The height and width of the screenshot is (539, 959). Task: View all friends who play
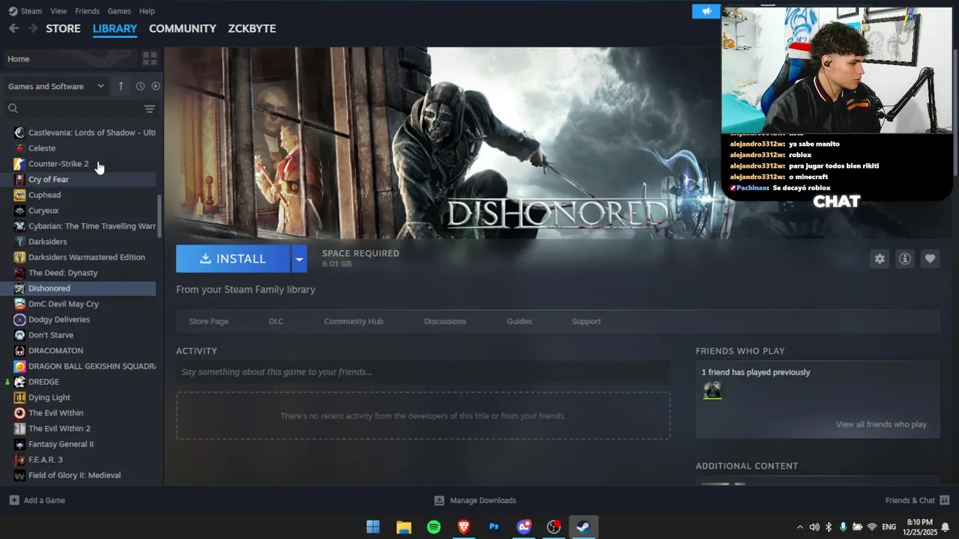tap(881, 424)
